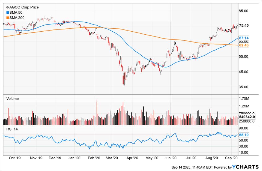Click the Volume panel title
Screen dimensions: 262x171
[x=12, y=99]
